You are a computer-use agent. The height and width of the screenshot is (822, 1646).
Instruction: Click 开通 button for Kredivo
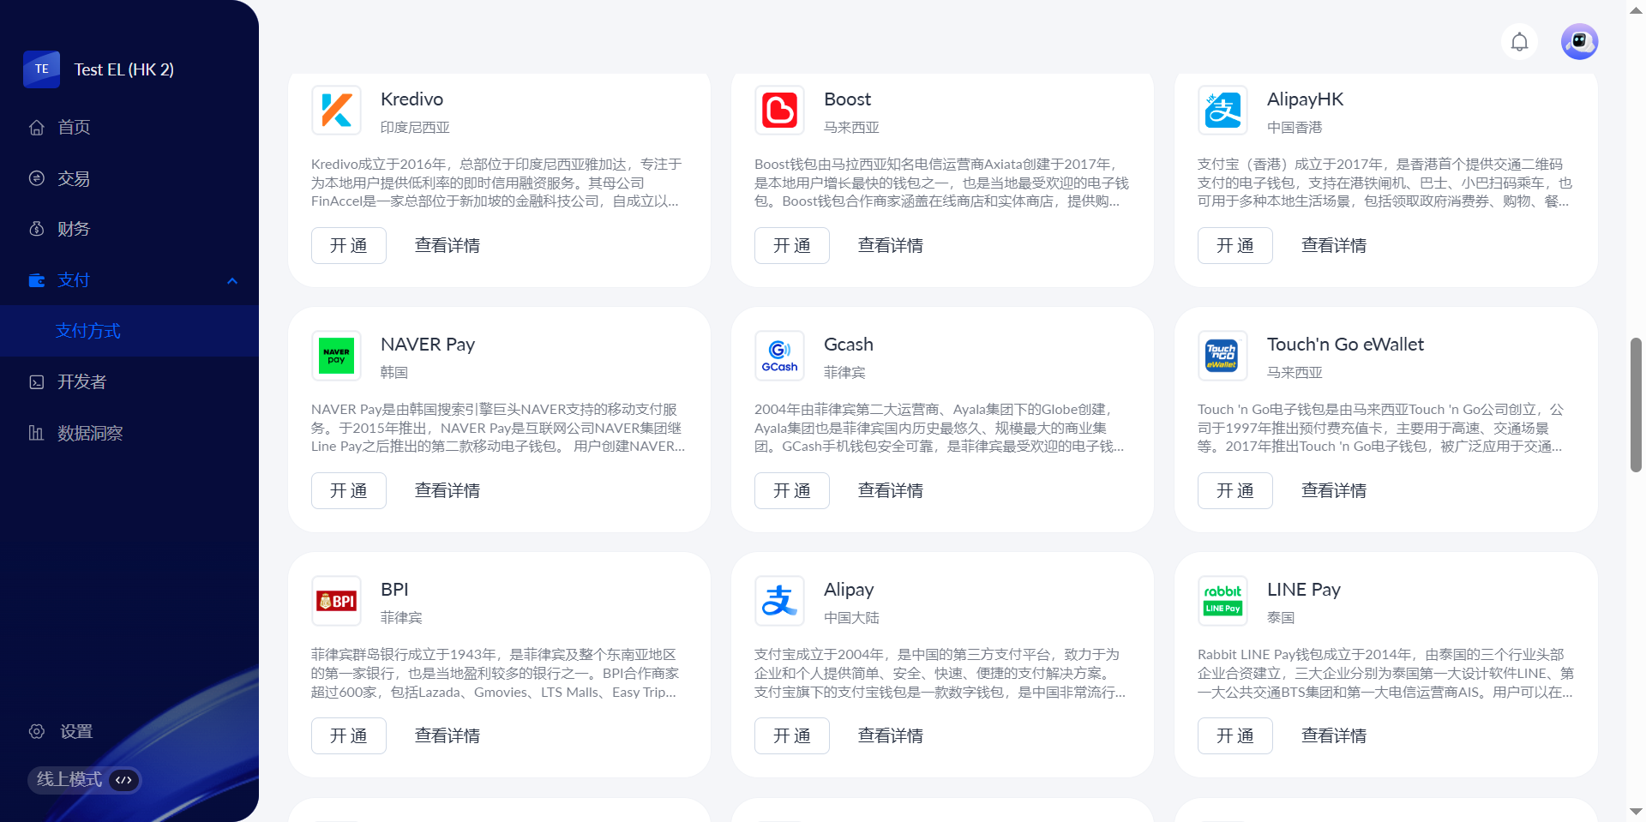(x=348, y=246)
